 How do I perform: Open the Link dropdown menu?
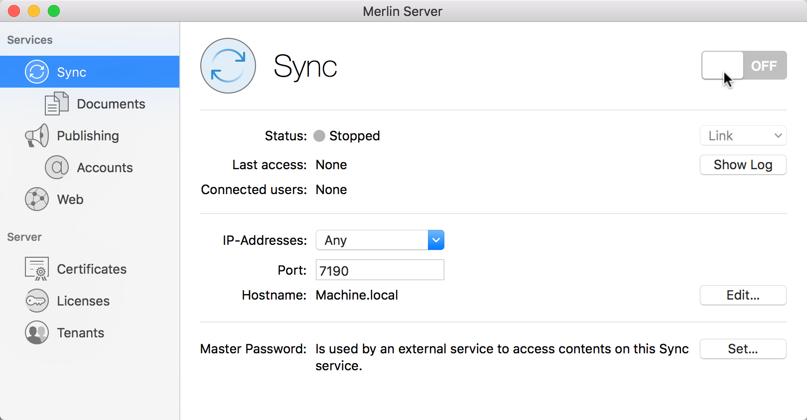tap(743, 135)
